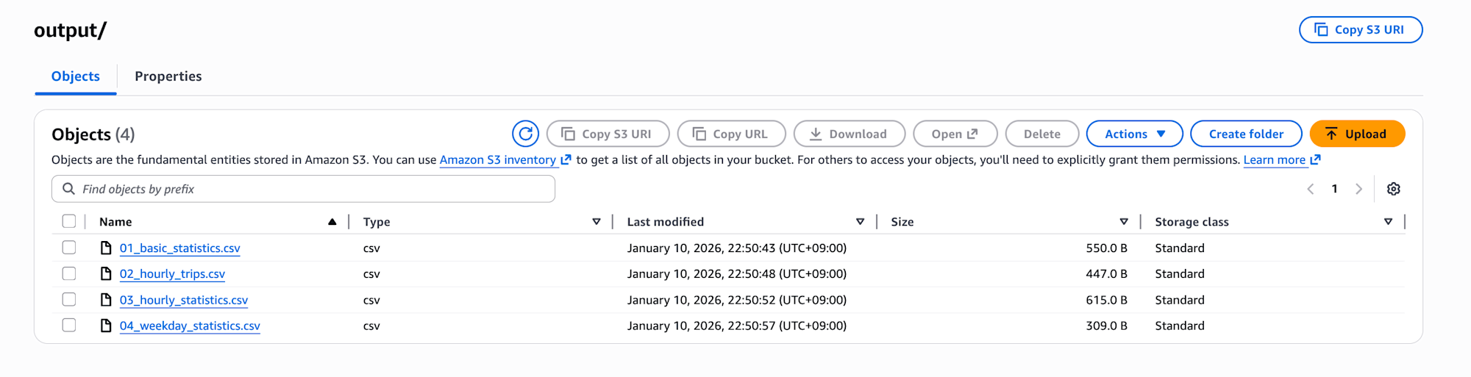Click the Download button
Viewport: 1471px width, 377px height.
pyautogui.click(x=849, y=134)
